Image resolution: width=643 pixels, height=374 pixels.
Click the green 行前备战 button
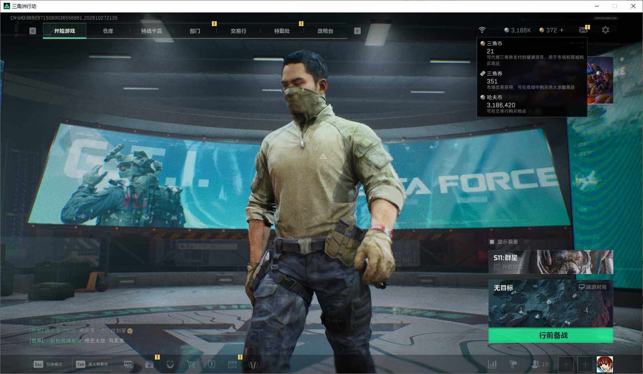point(551,335)
